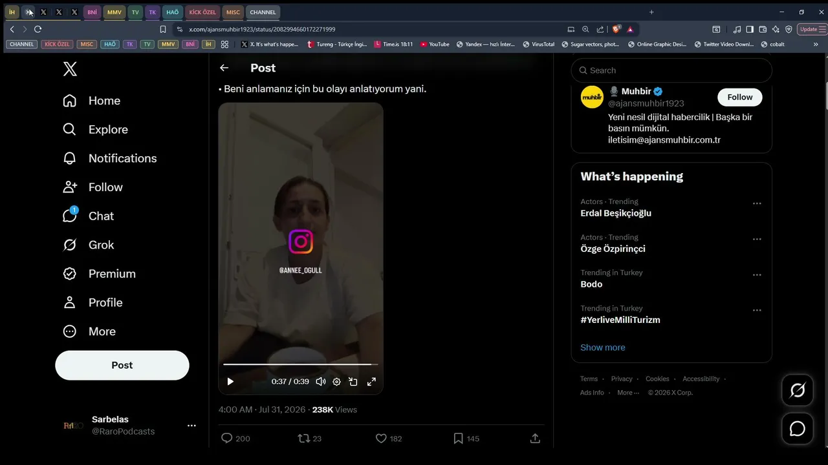Reload the page in the browser

pyautogui.click(x=38, y=29)
